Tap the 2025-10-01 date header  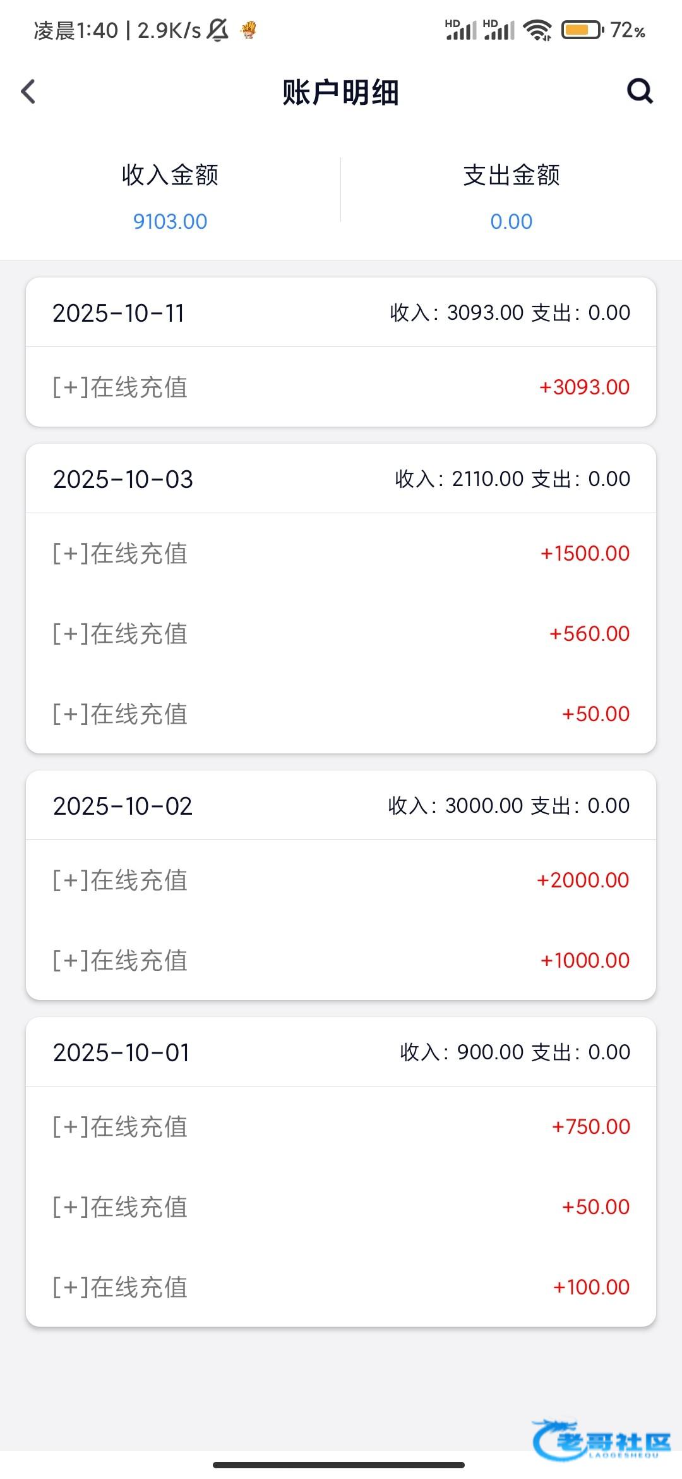pos(341,1052)
